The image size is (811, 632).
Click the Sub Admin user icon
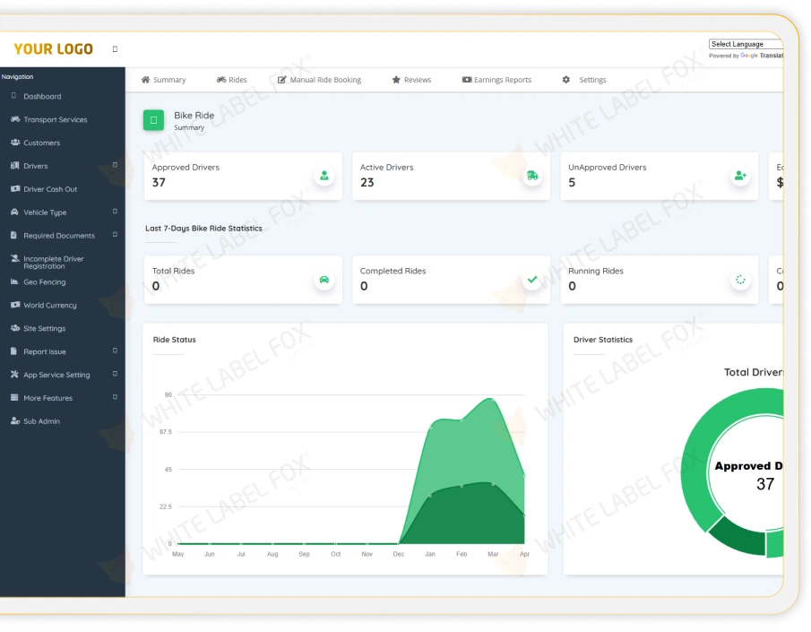click(15, 420)
